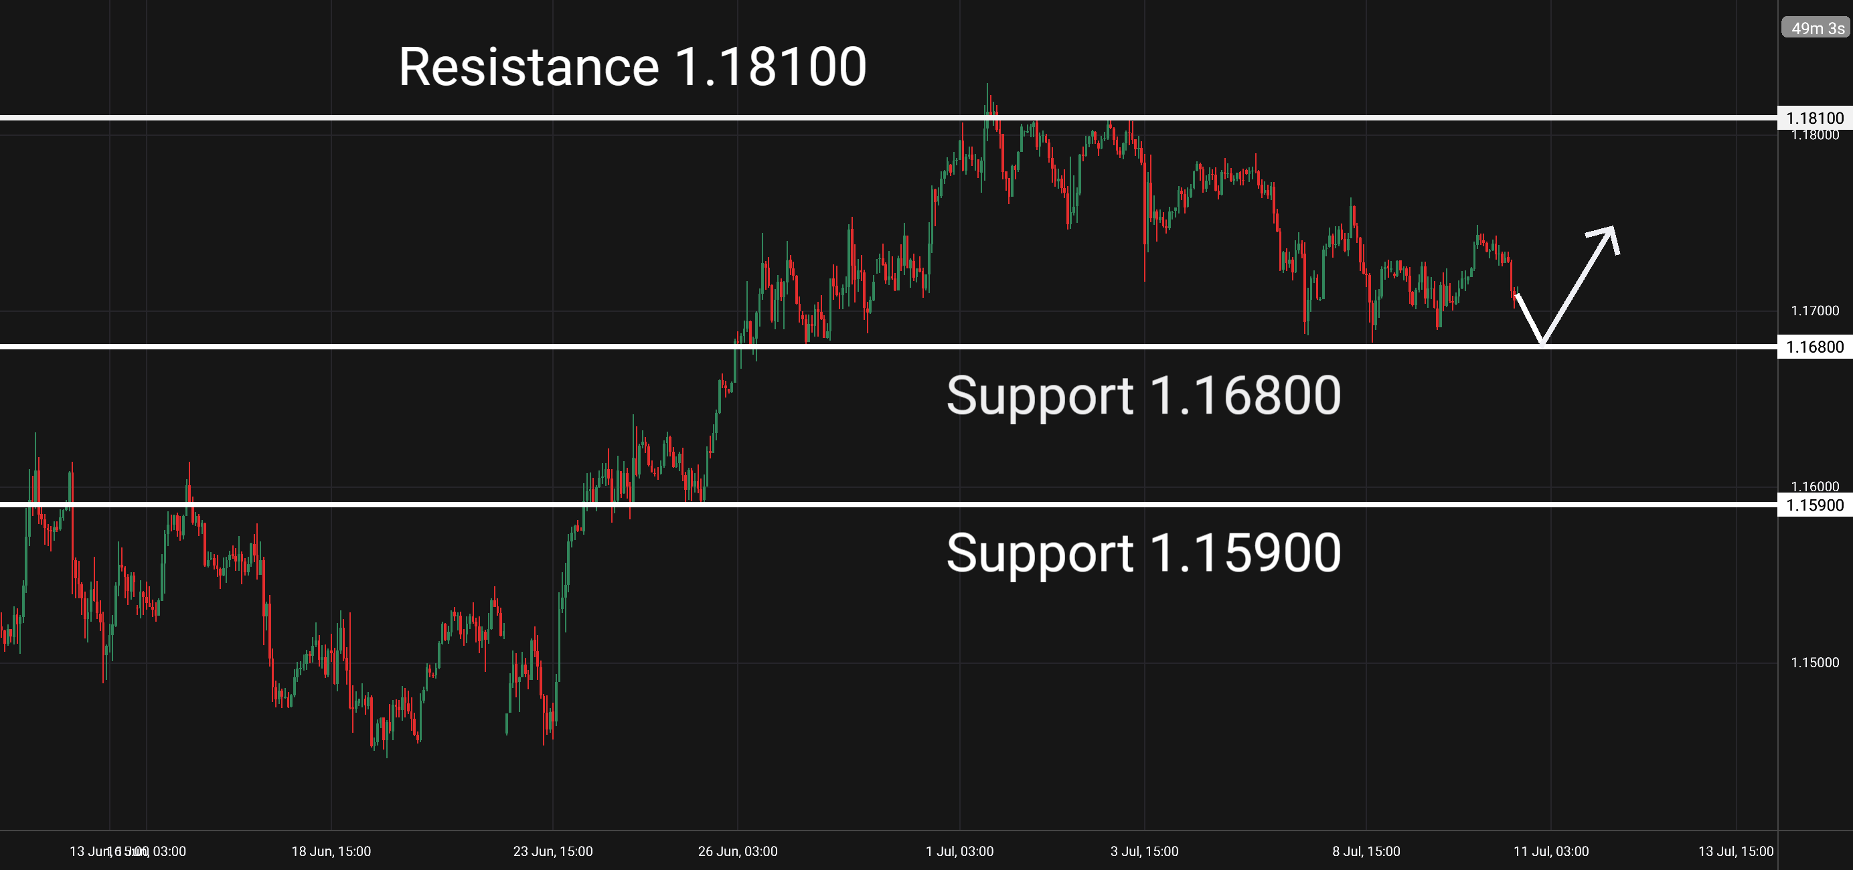
Task: Click the 11 Jul, 03:00 time label
Action: click(1551, 851)
